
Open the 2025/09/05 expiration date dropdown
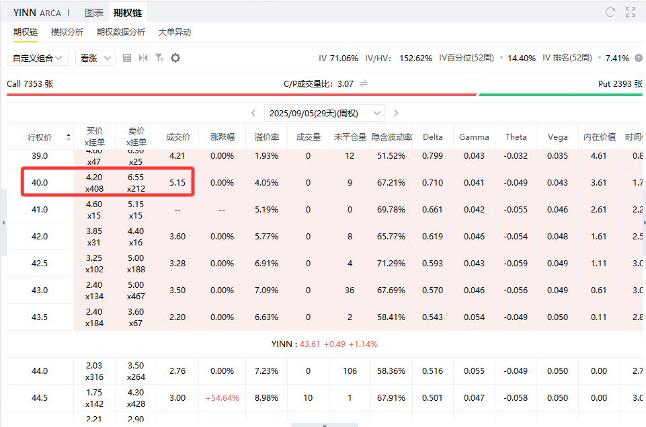click(x=325, y=113)
